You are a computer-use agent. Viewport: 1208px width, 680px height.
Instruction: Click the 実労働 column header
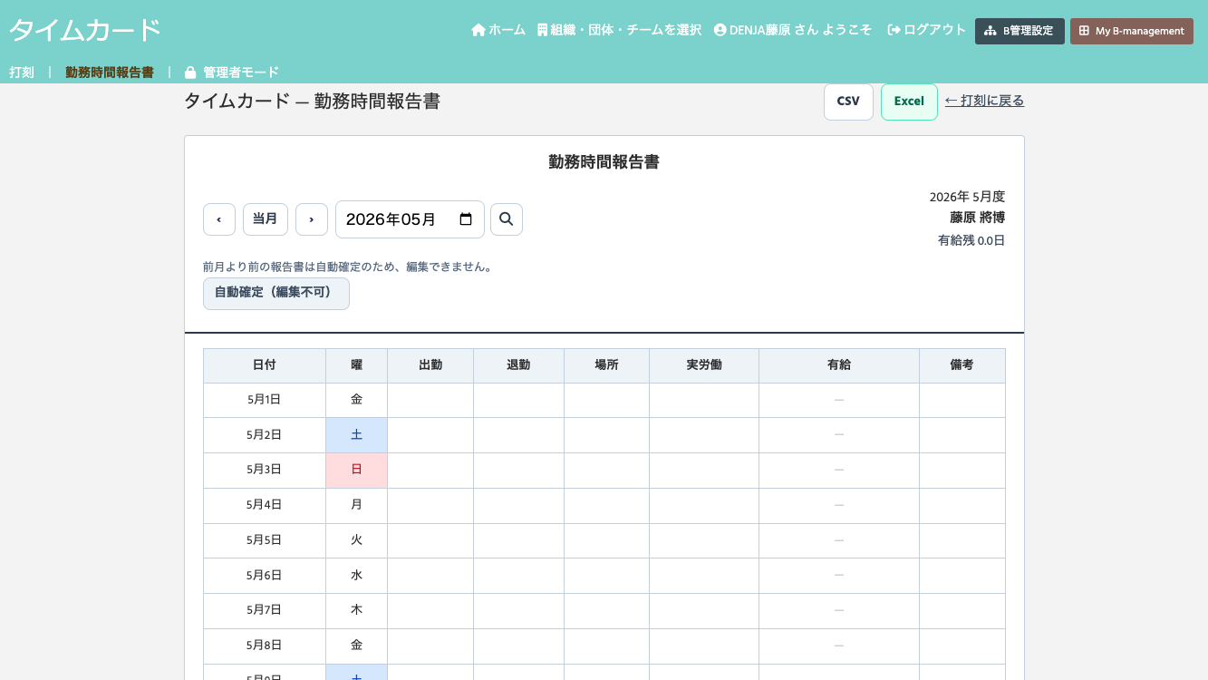(x=704, y=365)
